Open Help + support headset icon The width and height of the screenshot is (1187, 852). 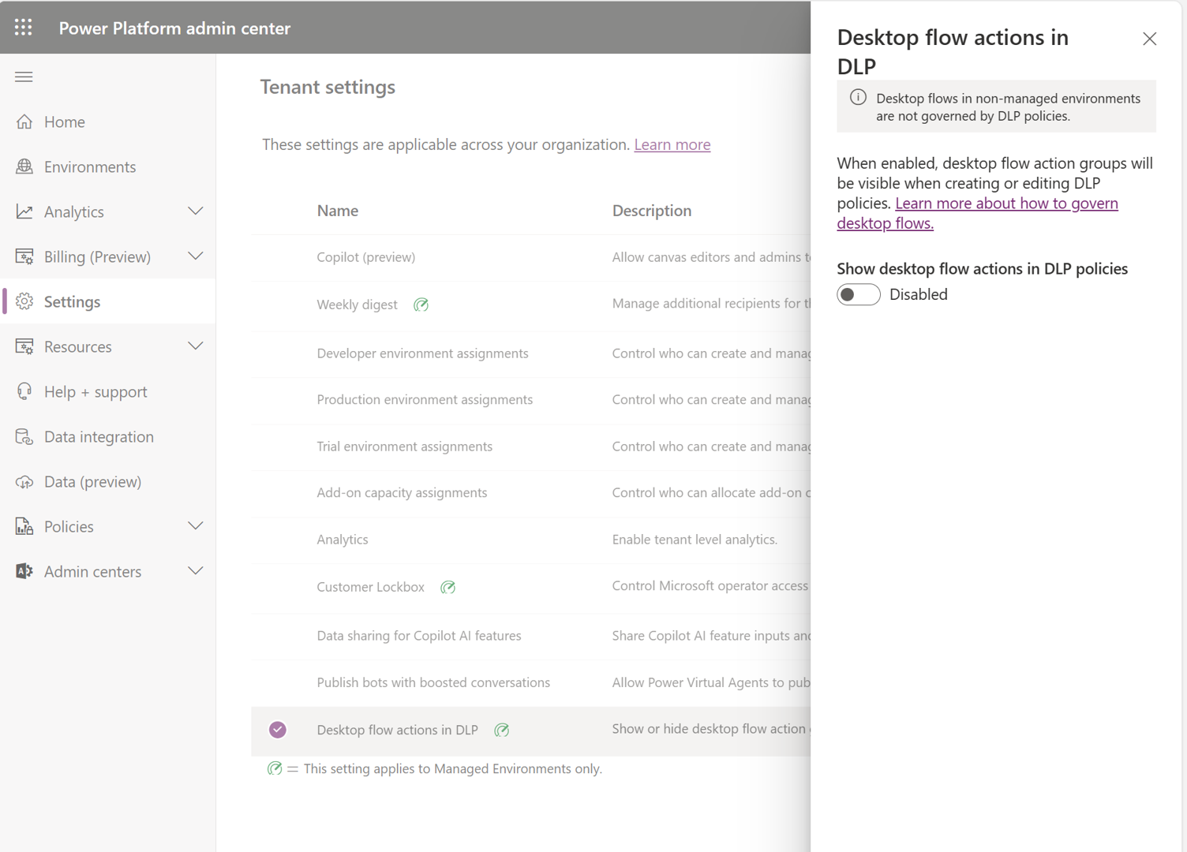coord(24,390)
